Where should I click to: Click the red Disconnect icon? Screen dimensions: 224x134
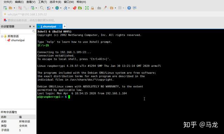coord(20,8)
